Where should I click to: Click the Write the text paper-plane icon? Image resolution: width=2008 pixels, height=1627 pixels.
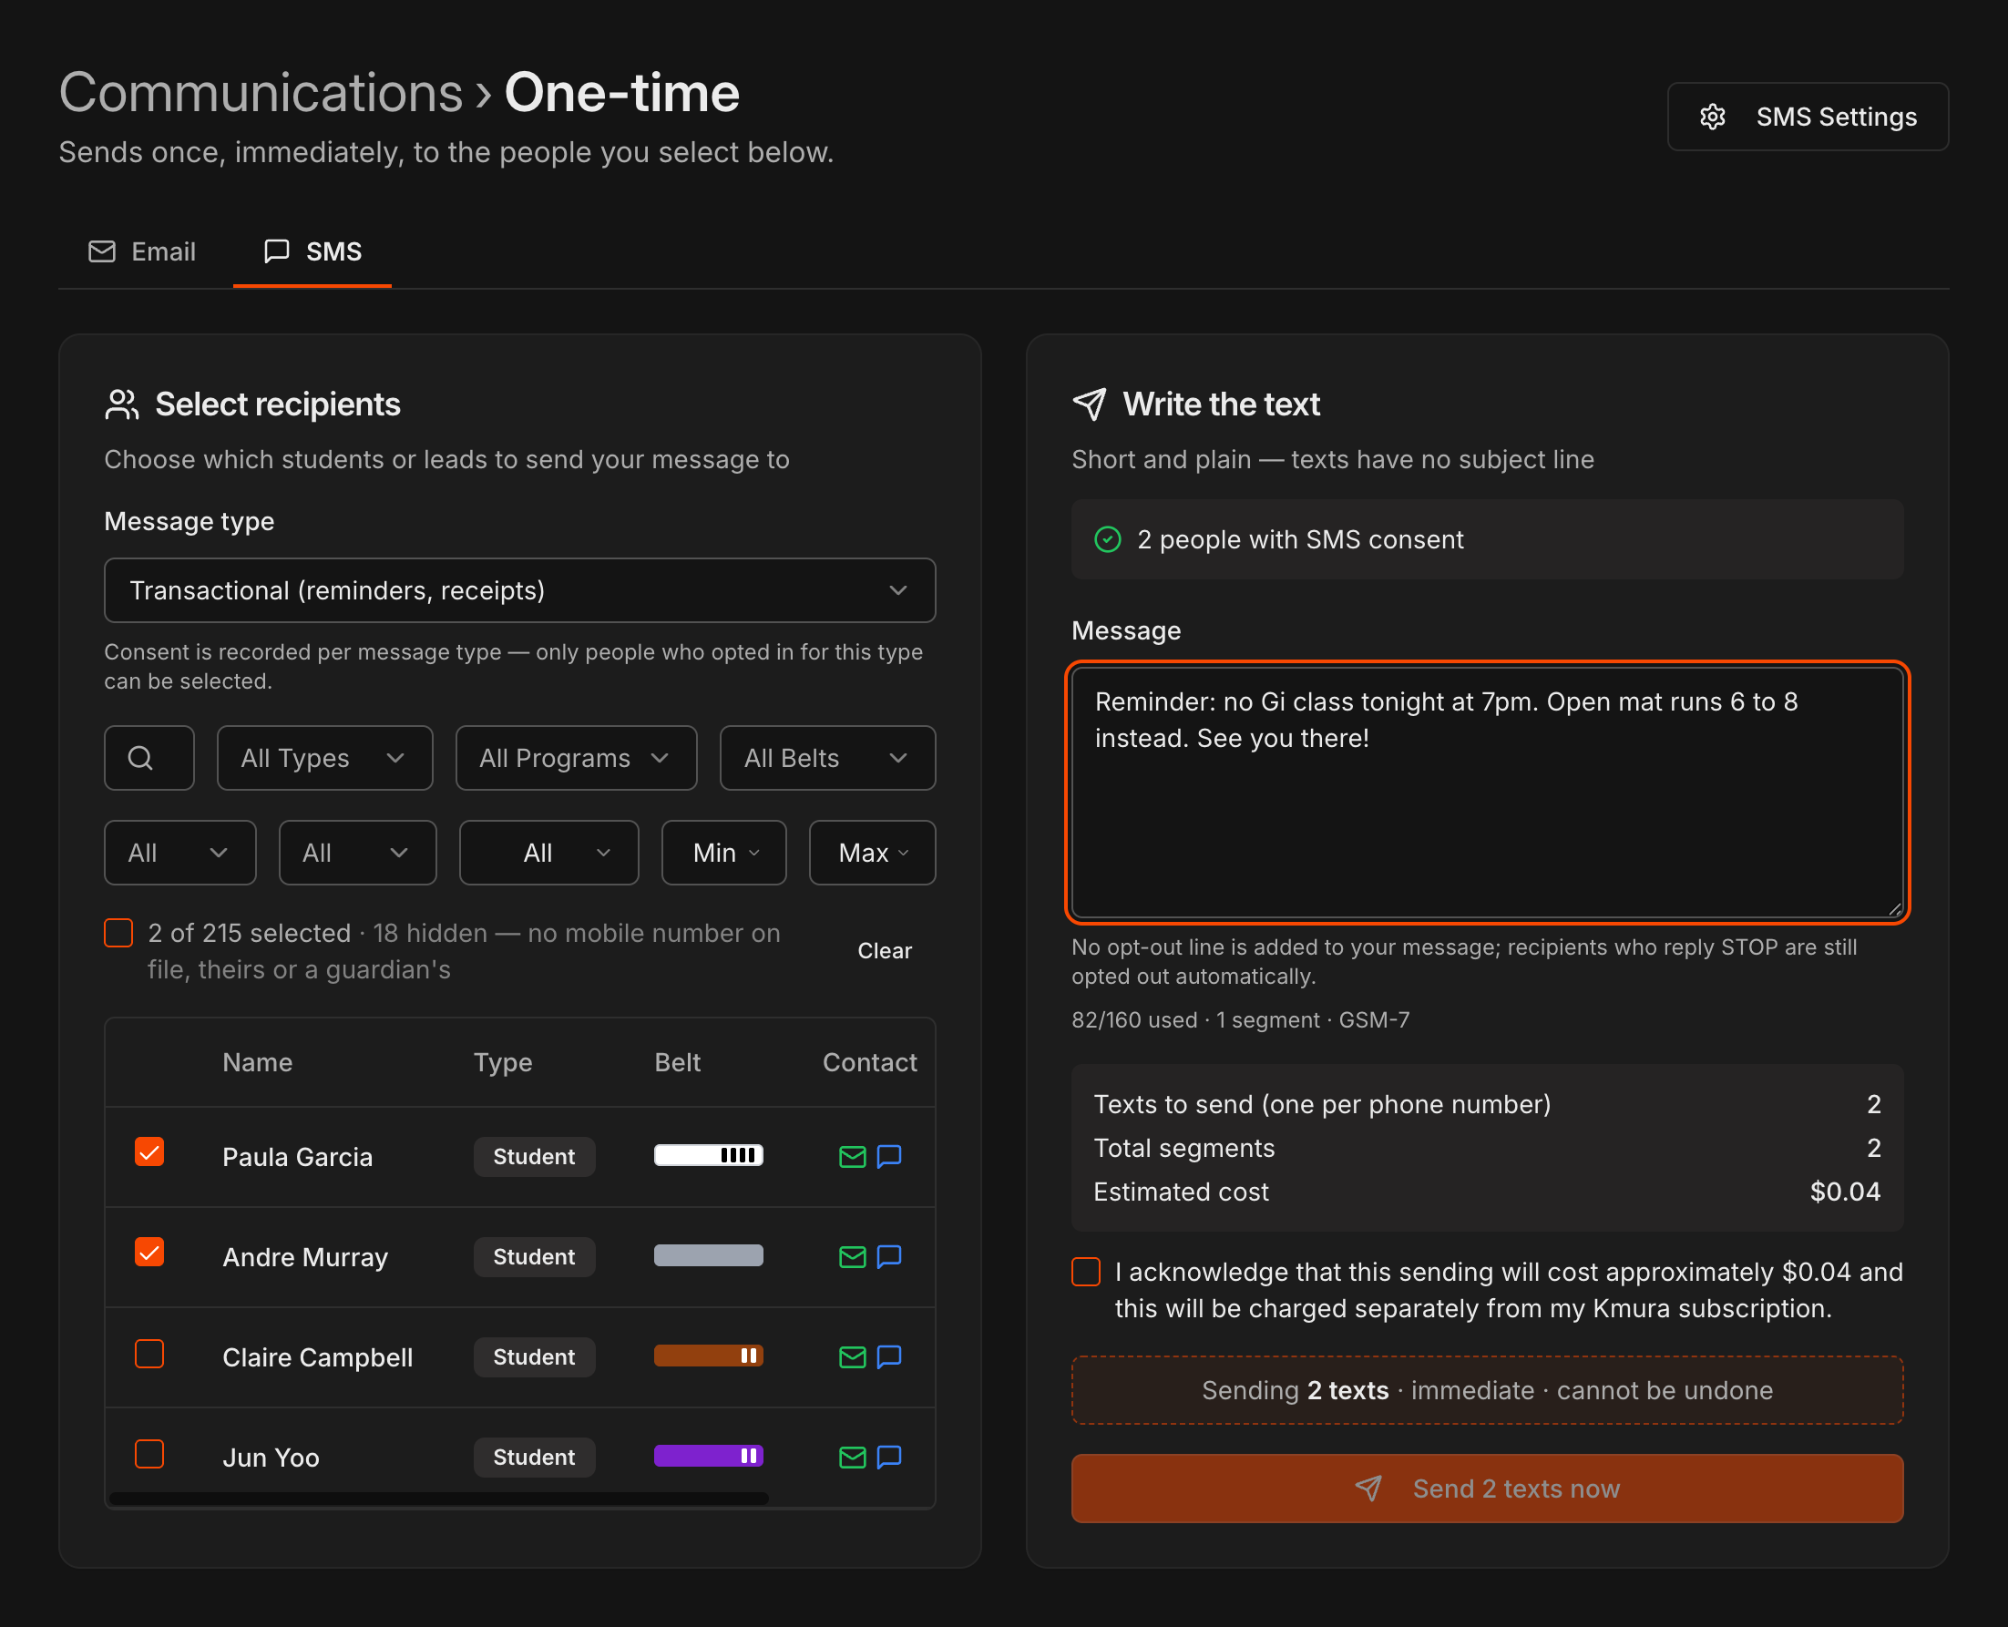coord(1090,404)
